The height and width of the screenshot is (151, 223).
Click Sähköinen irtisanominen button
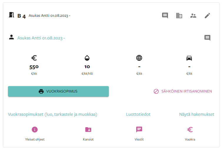pyautogui.click(x=183, y=91)
